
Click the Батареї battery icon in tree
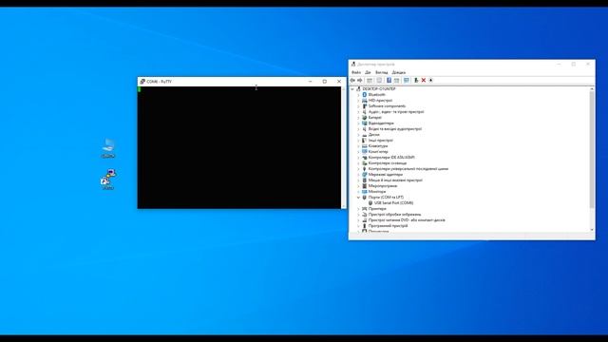pos(365,118)
